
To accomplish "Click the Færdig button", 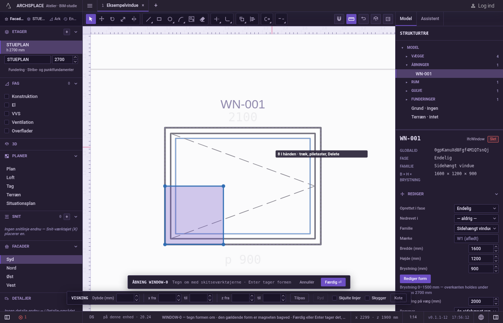I will point(333,282).
